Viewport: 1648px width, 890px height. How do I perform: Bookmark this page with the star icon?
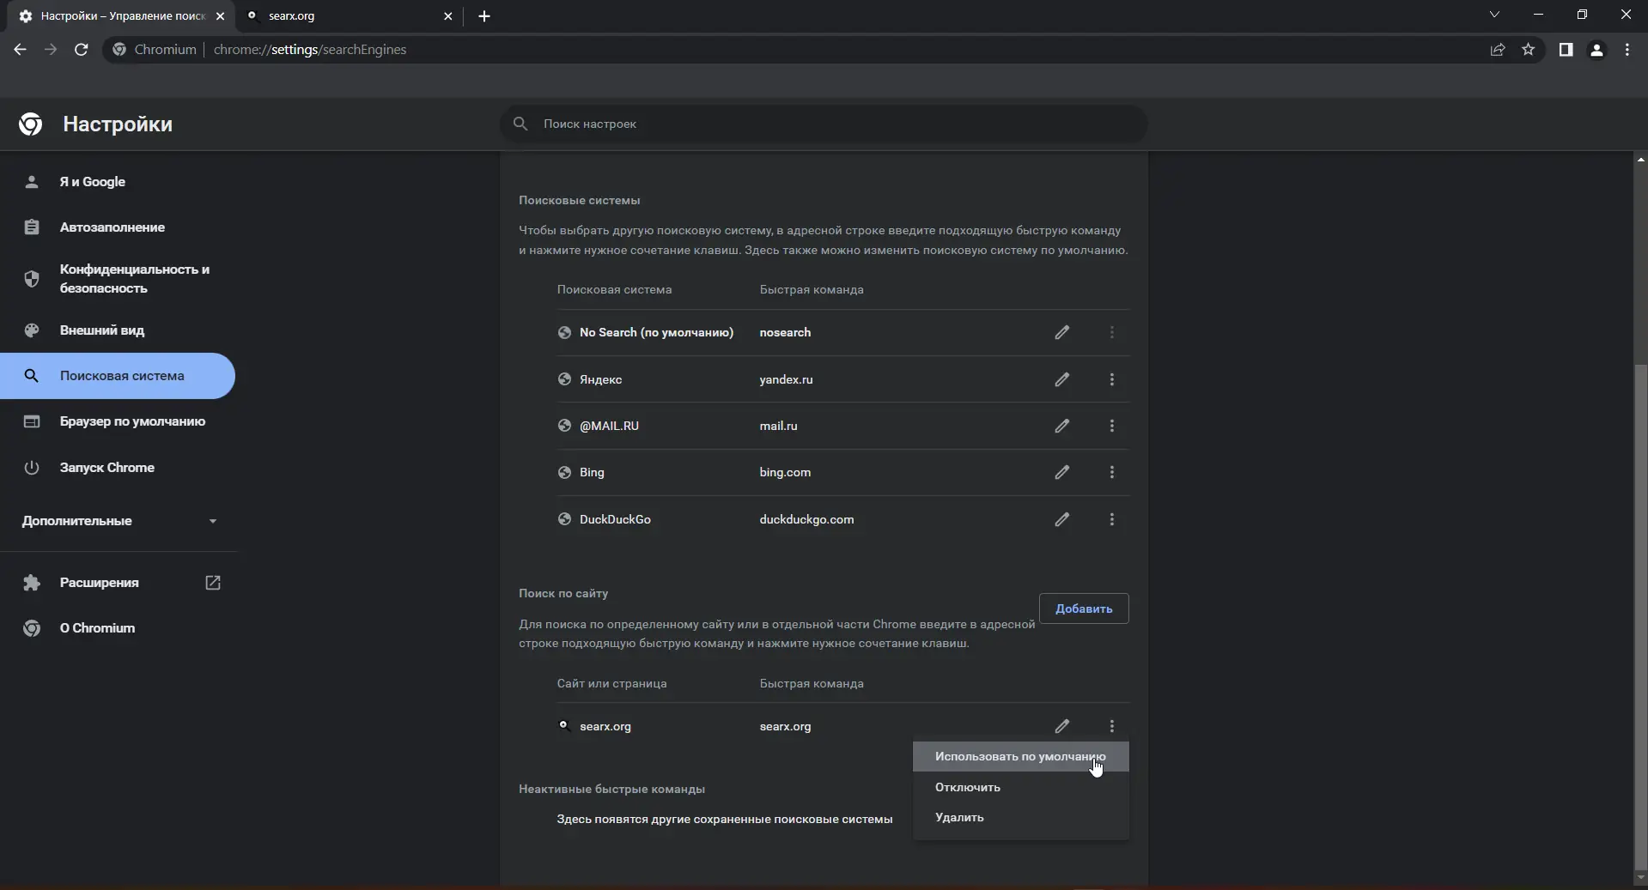(1529, 50)
